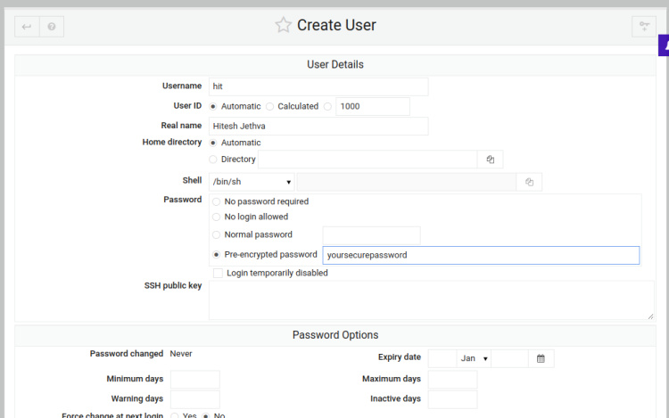Viewport: 669px width, 418px height.
Task: Select No password required option
Action: click(216, 201)
